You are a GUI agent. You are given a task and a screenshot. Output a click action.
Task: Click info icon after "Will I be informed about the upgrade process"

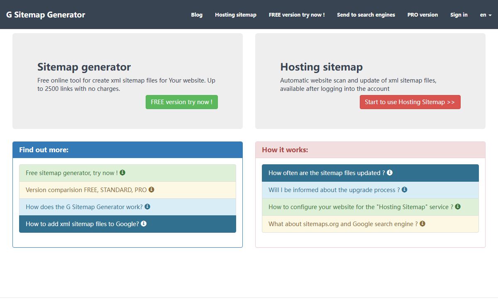pos(405,190)
